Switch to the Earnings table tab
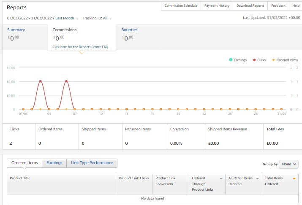The height and width of the screenshot is (205, 302). coord(54,163)
